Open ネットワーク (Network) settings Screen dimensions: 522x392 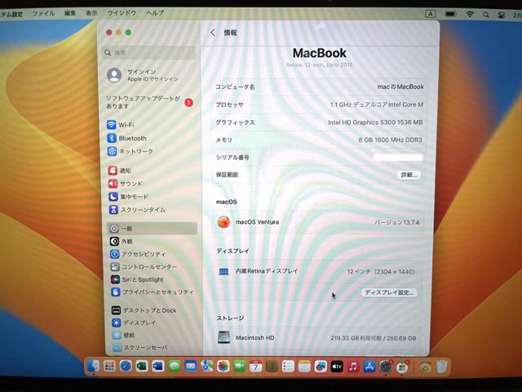pyautogui.click(x=135, y=151)
